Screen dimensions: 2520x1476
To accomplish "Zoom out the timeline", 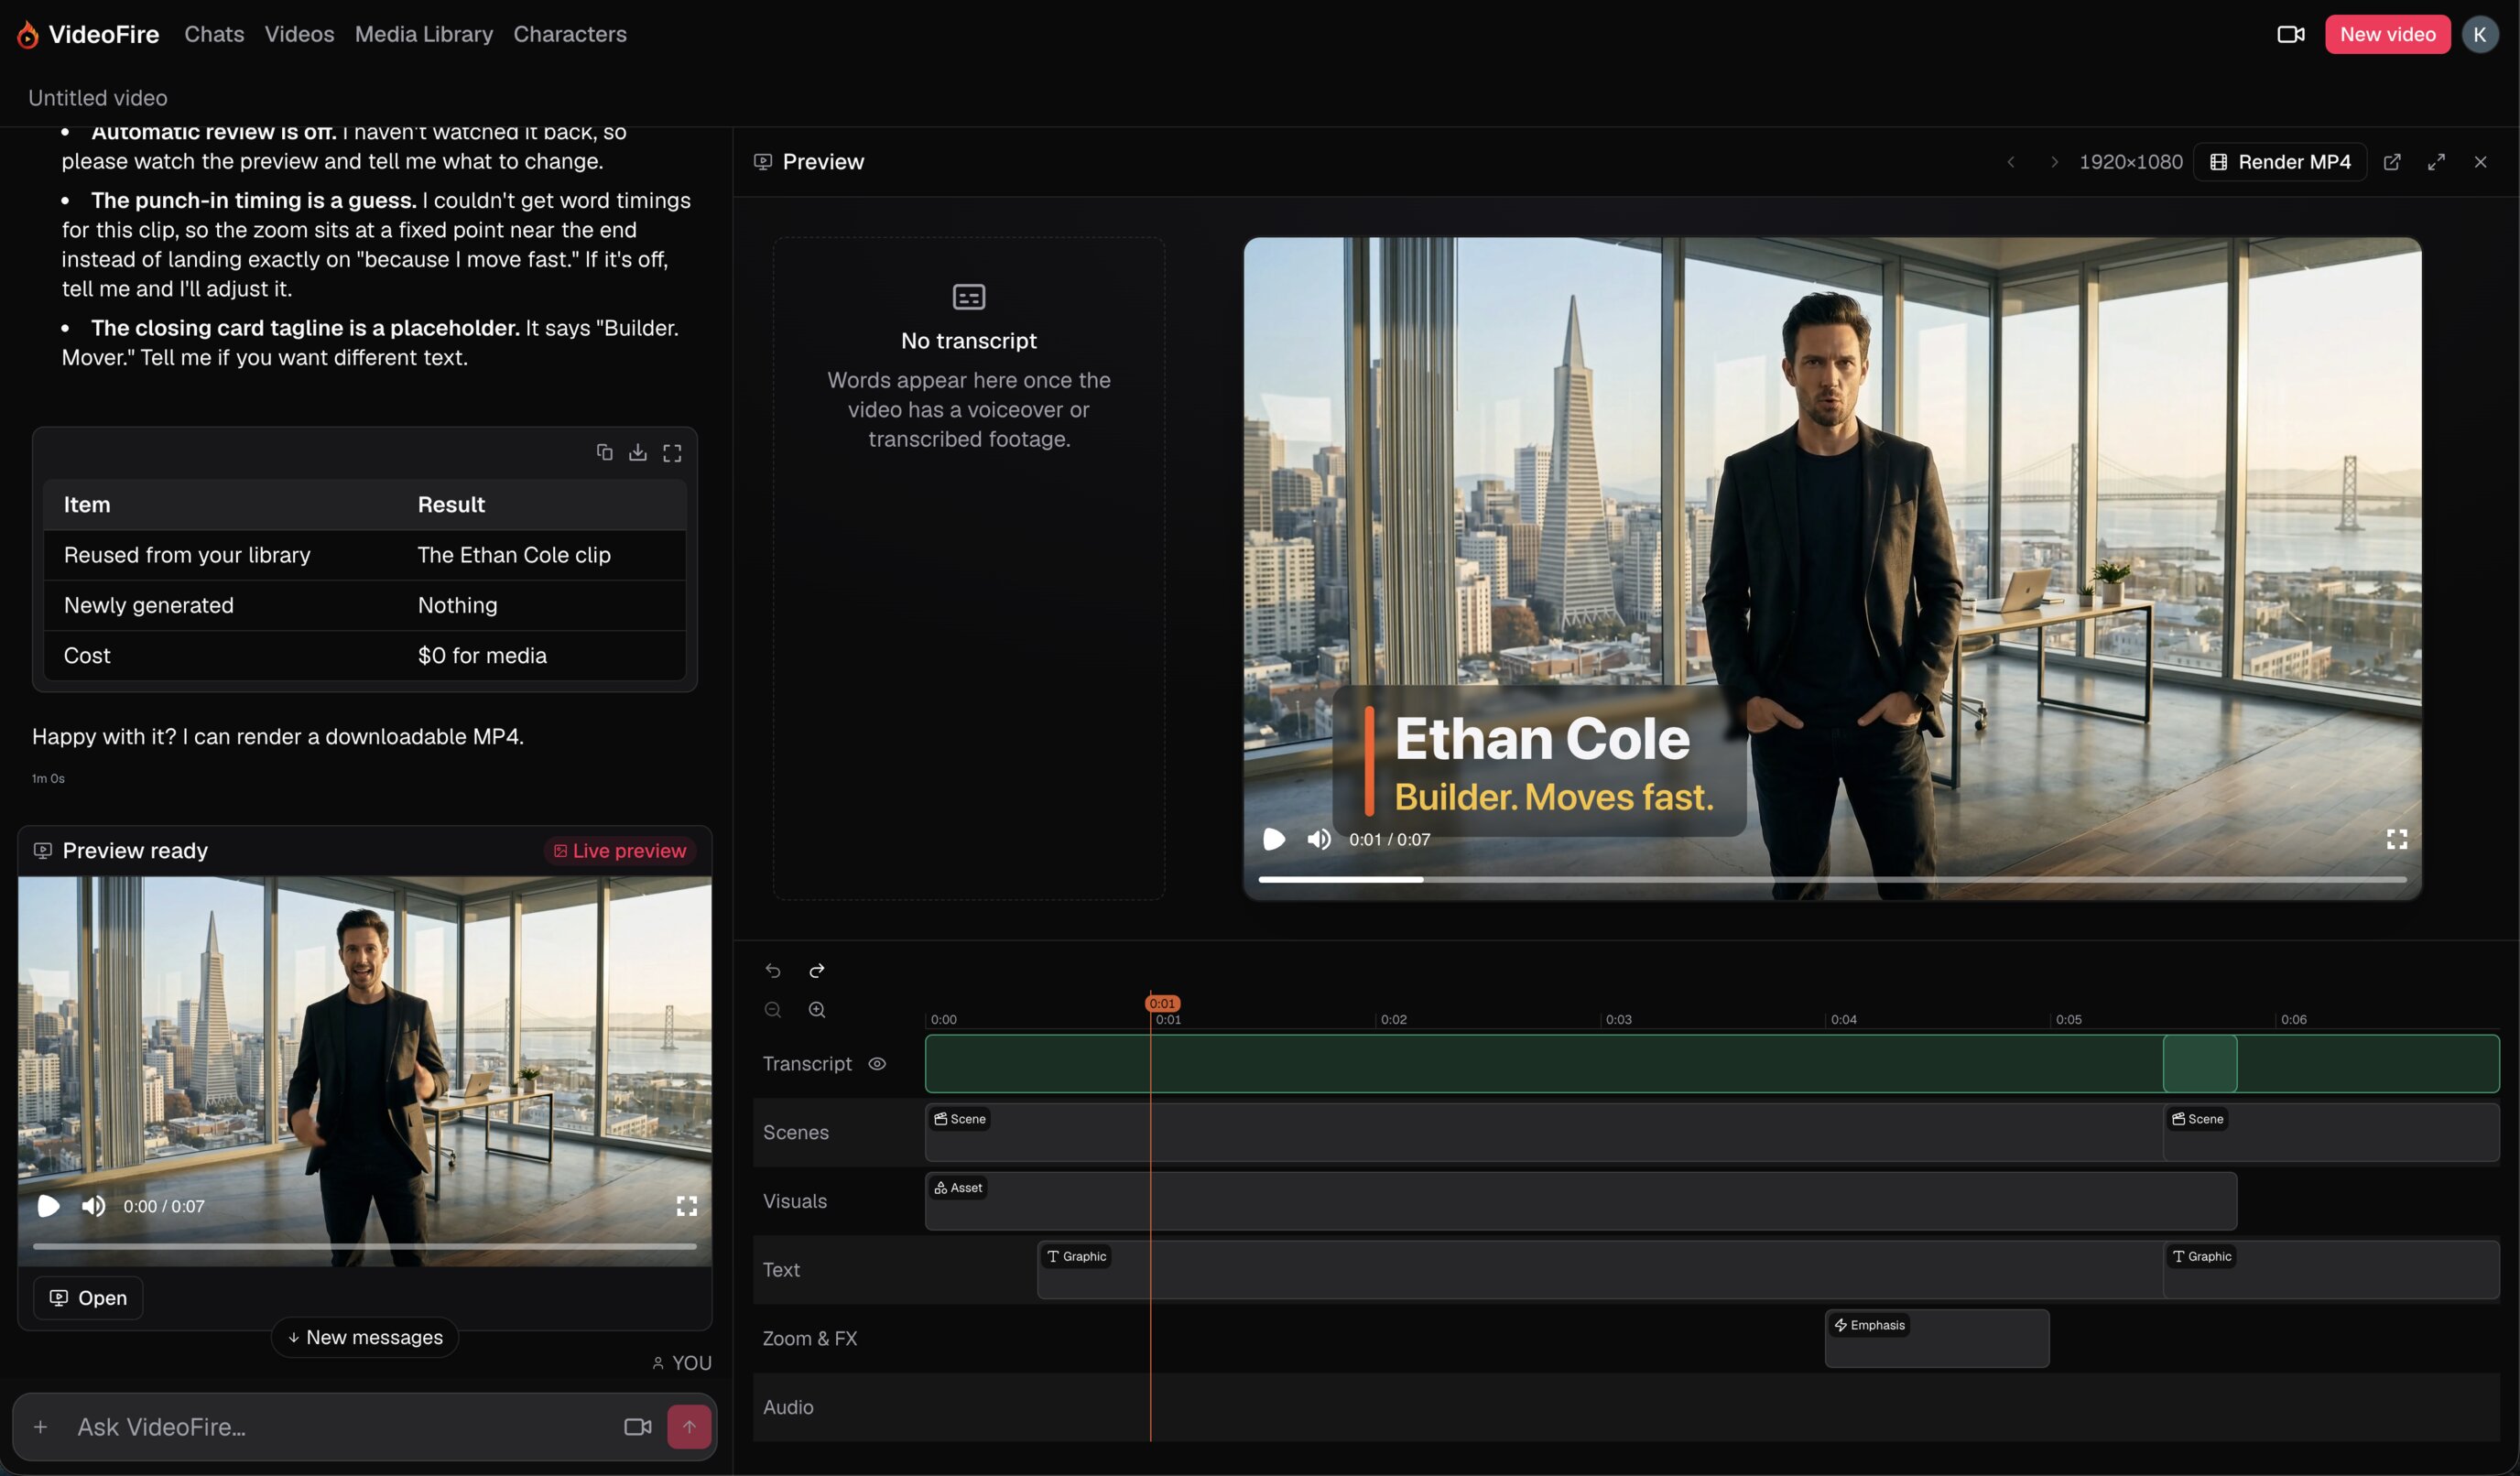I will [x=772, y=1010].
